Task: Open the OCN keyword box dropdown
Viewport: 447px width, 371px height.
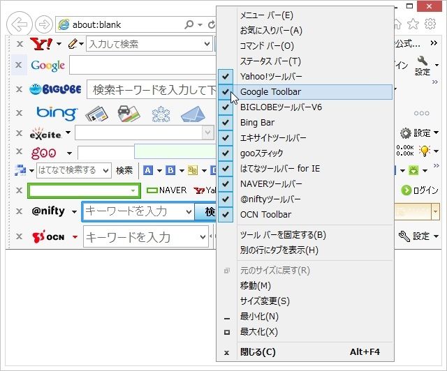Action: (x=203, y=237)
